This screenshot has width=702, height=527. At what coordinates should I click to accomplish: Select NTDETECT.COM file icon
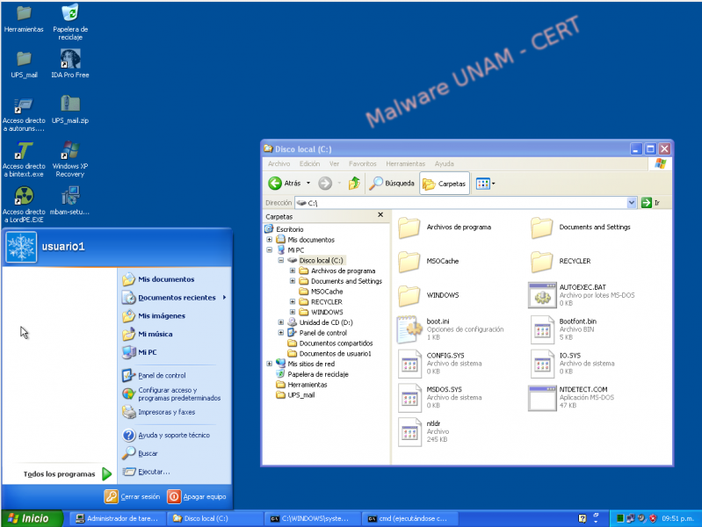coord(542,398)
